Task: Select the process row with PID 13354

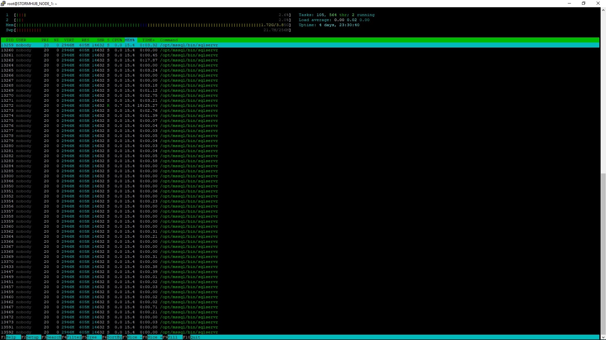Action: click(x=300, y=201)
